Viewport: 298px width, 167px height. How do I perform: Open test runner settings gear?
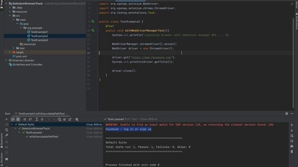[77, 120]
